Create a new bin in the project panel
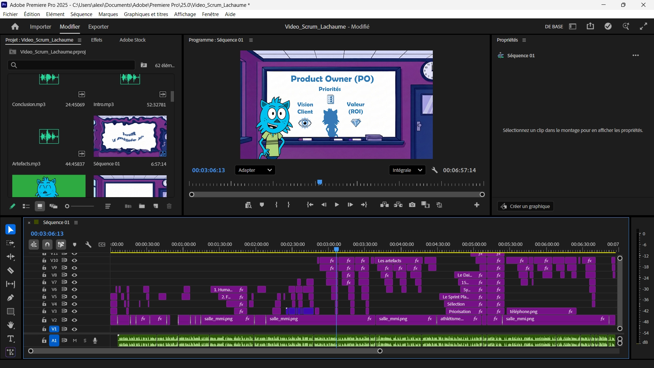Image resolution: width=654 pixels, height=368 pixels. 142,206
